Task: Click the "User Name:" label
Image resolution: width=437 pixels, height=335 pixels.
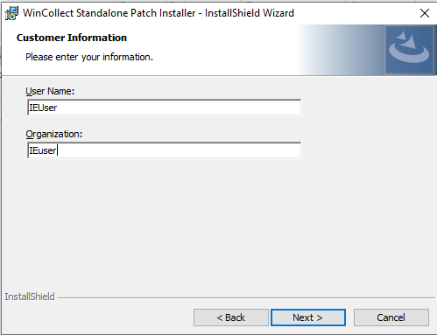Action: [50, 91]
